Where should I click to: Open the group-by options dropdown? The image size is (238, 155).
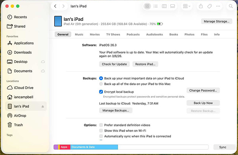click(187, 6)
